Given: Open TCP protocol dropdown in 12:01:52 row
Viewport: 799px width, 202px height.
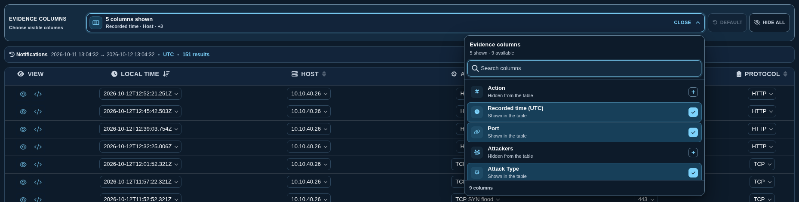Looking at the screenshot, I should pyautogui.click(x=762, y=164).
